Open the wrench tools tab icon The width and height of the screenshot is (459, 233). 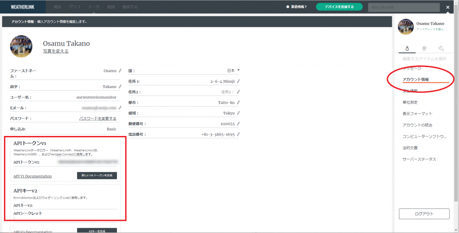tap(441, 48)
